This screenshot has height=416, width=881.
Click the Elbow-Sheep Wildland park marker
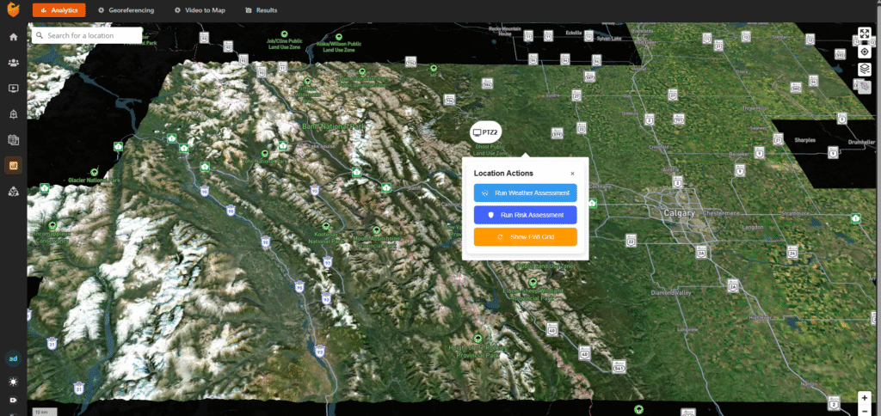[x=533, y=282]
